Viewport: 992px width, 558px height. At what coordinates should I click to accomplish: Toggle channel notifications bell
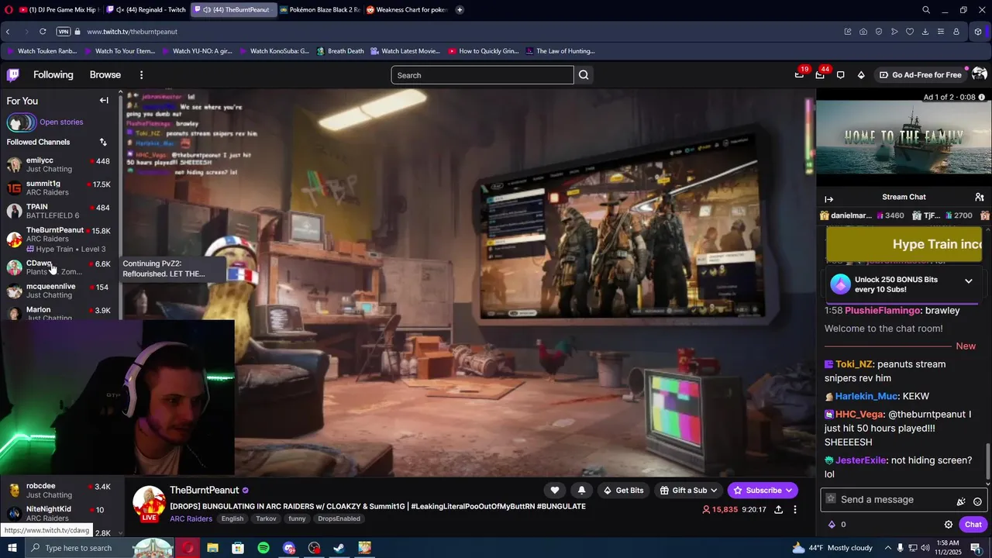pyautogui.click(x=581, y=491)
